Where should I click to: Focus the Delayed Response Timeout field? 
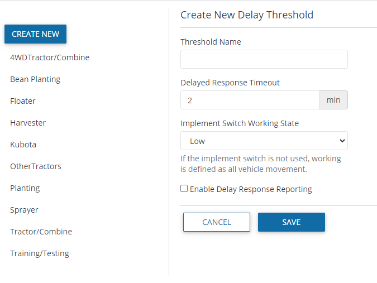click(249, 100)
